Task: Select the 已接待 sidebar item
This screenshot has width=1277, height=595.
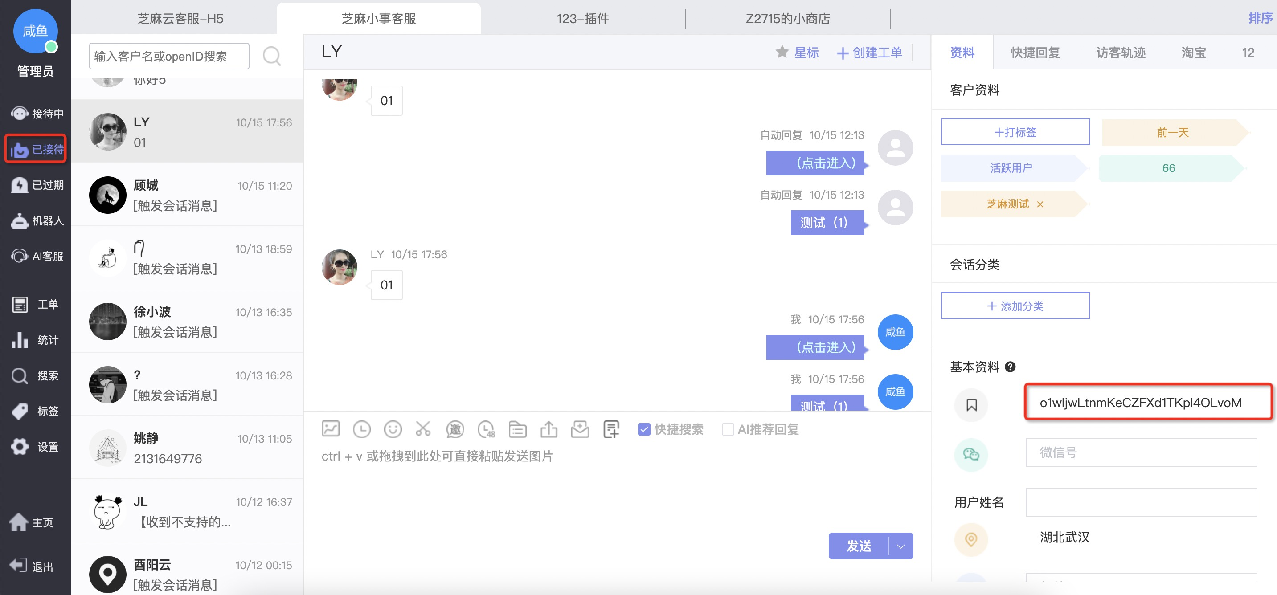Action: [x=36, y=149]
